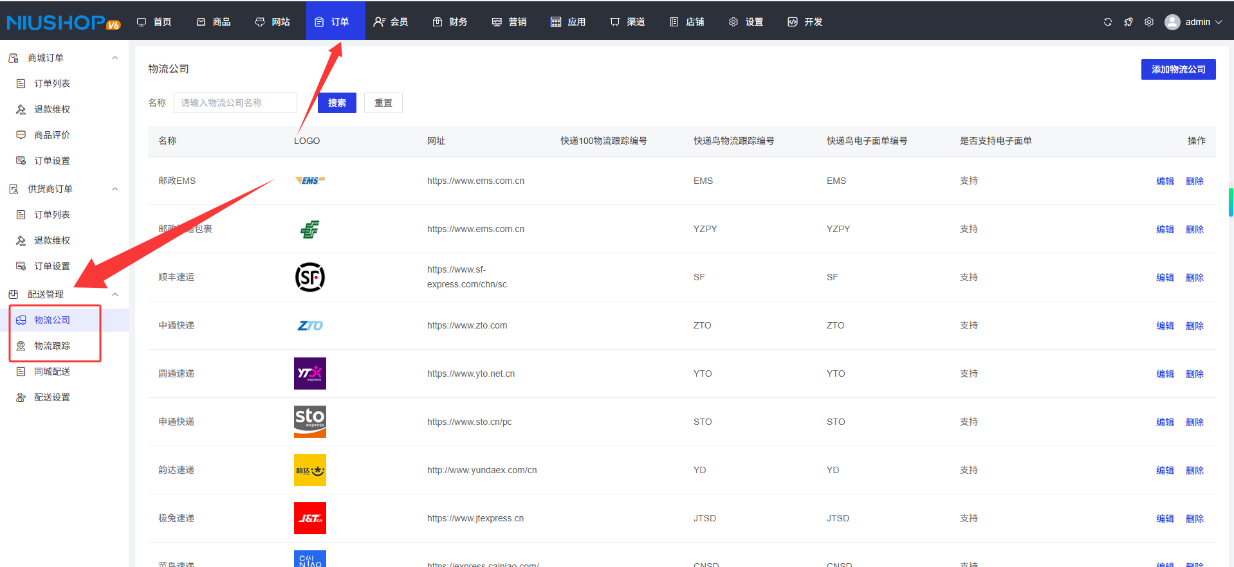Click the NIUSHOP V6 logo
Screen dimensions: 1234x567
coord(63,22)
